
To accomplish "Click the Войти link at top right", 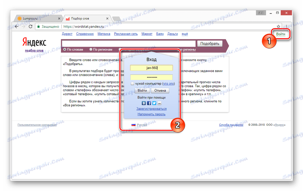I will pyautogui.click(x=281, y=34).
